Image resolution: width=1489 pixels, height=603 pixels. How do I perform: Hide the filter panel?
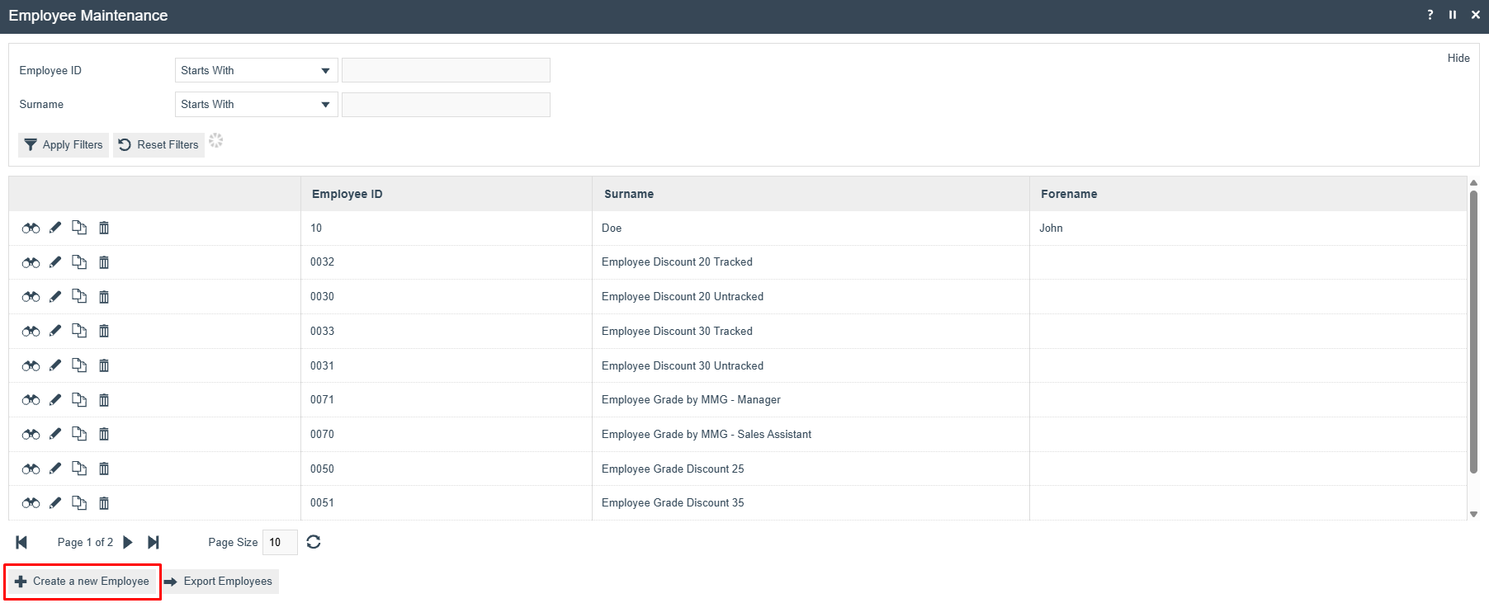pyautogui.click(x=1458, y=58)
